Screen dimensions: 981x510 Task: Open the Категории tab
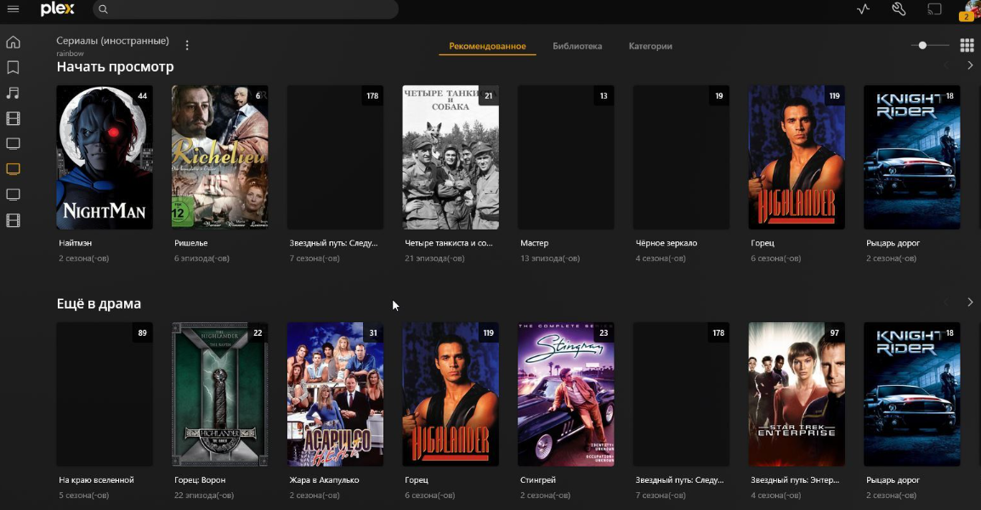pos(650,46)
